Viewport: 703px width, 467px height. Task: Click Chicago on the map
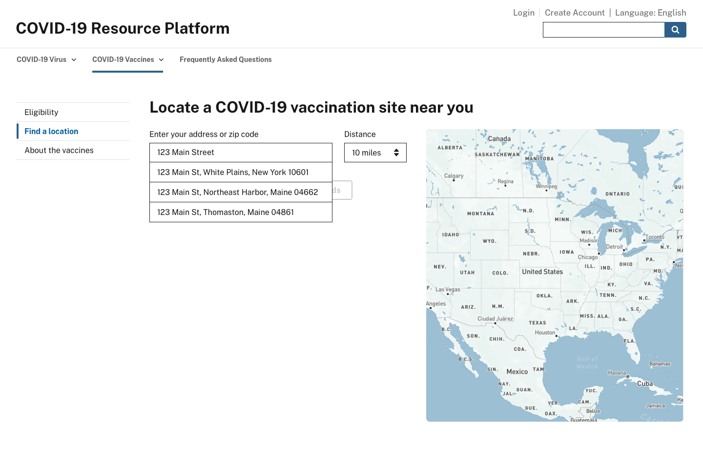click(x=588, y=257)
